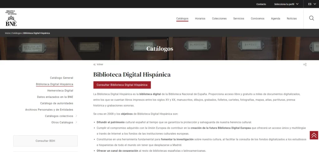Click bold text 'Ofrecer un canal de cooperación'
319x152 pixels.
click(117, 151)
